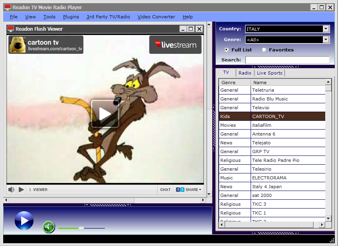The height and width of the screenshot is (246, 338).
Task: Select the ELECTRORAMA channel
Action: pos(272,178)
